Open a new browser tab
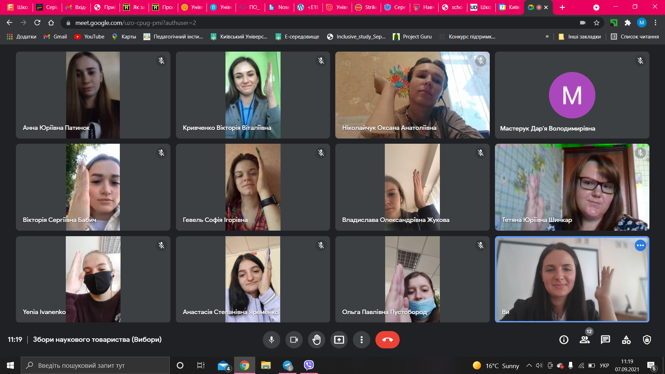The width and height of the screenshot is (665, 374). click(562, 7)
